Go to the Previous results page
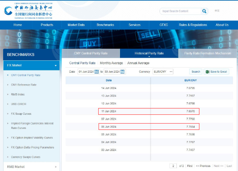Image resolution: width=238 pixels, height=171 pixels. click(x=203, y=166)
